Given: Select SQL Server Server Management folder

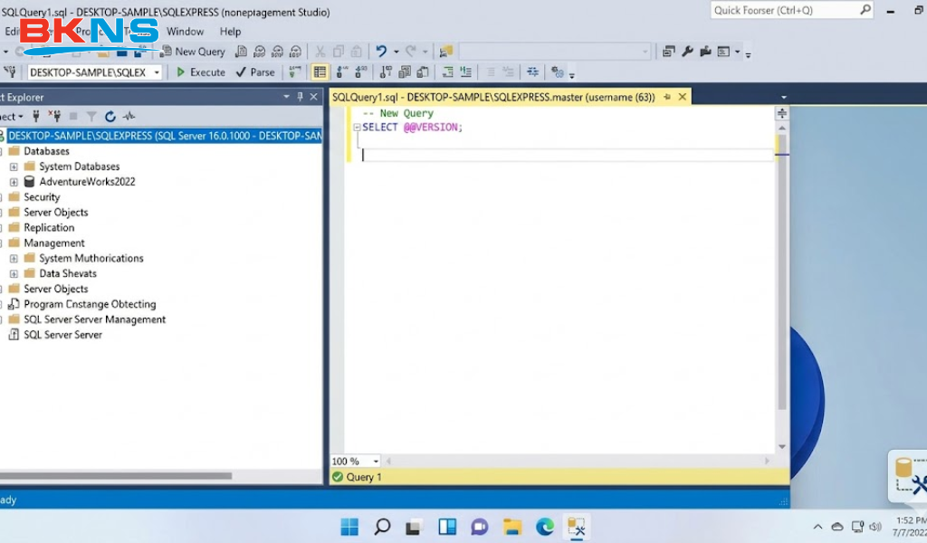Looking at the screenshot, I should [88, 319].
